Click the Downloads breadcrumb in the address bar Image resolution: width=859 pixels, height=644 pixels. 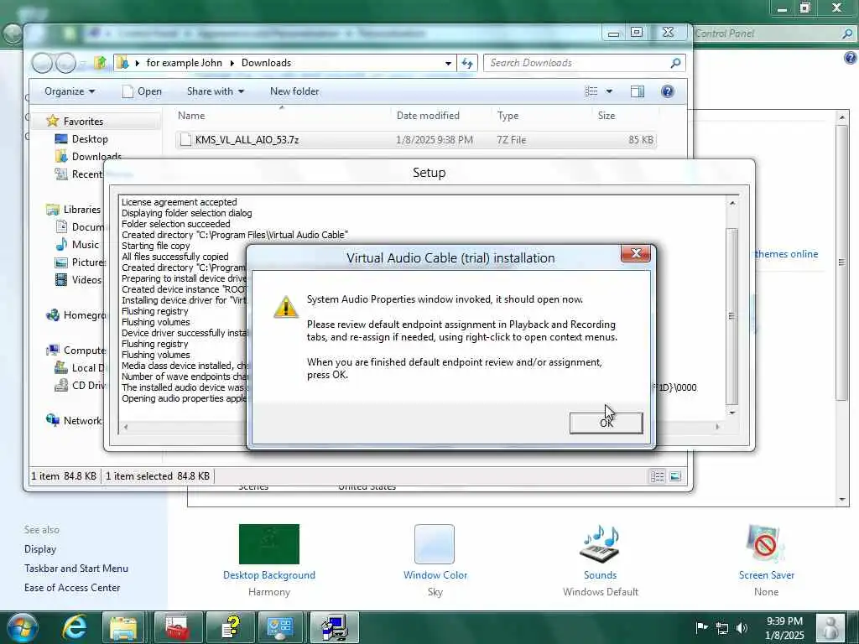[266, 63]
